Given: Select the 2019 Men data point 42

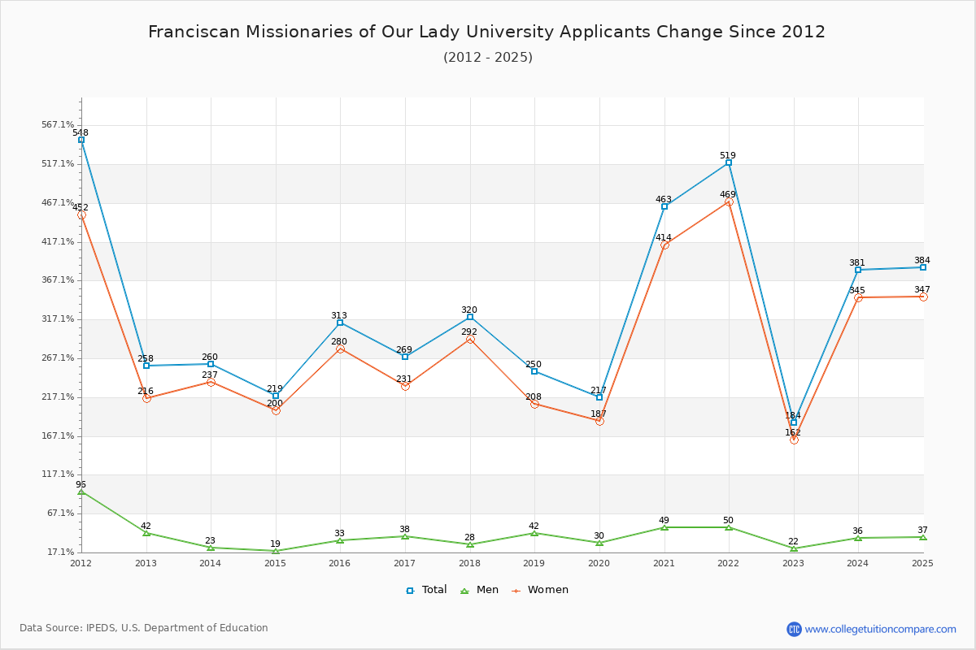Looking at the screenshot, I should tap(534, 533).
